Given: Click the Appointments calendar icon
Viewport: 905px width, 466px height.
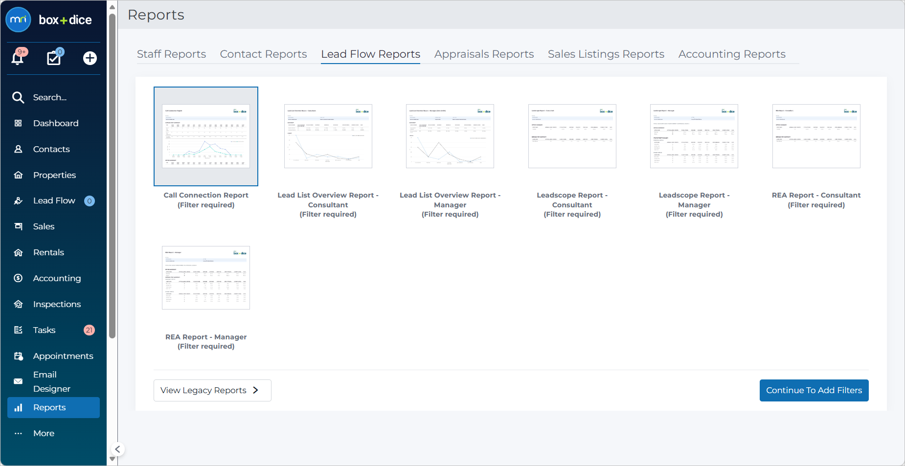Looking at the screenshot, I should point(18,356).
